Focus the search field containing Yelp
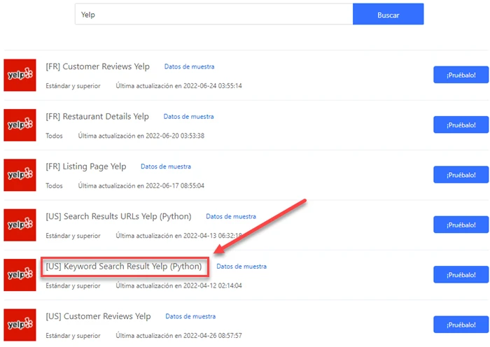The height and width of the screenshot is (347, 490). 213,14
